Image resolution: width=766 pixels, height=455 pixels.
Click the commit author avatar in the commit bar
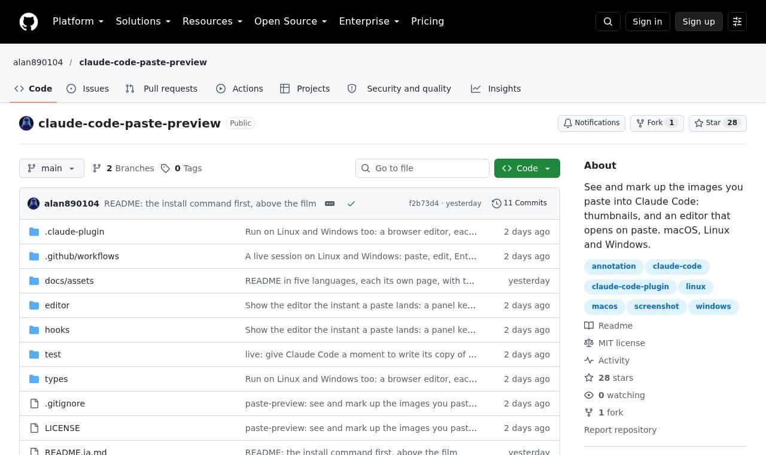34,204
